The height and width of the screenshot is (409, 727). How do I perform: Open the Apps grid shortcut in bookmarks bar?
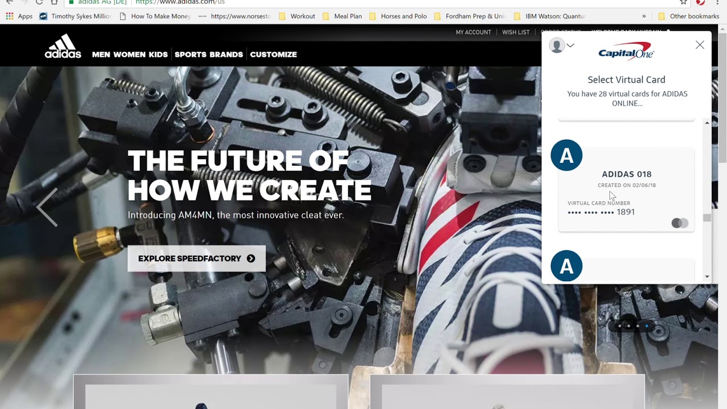(x=19, y=16)
